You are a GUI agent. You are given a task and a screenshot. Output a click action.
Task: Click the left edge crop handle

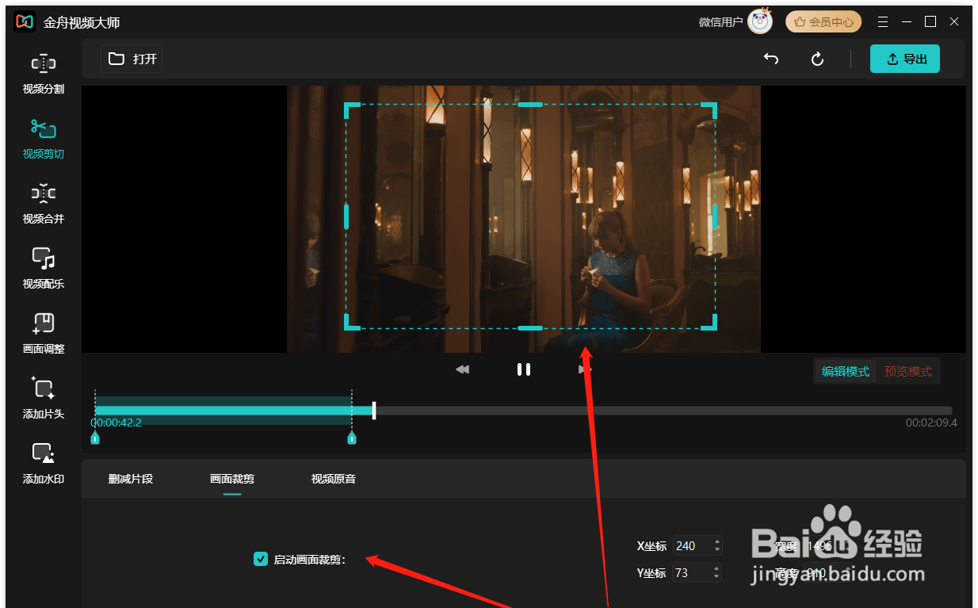click(346, 216)
